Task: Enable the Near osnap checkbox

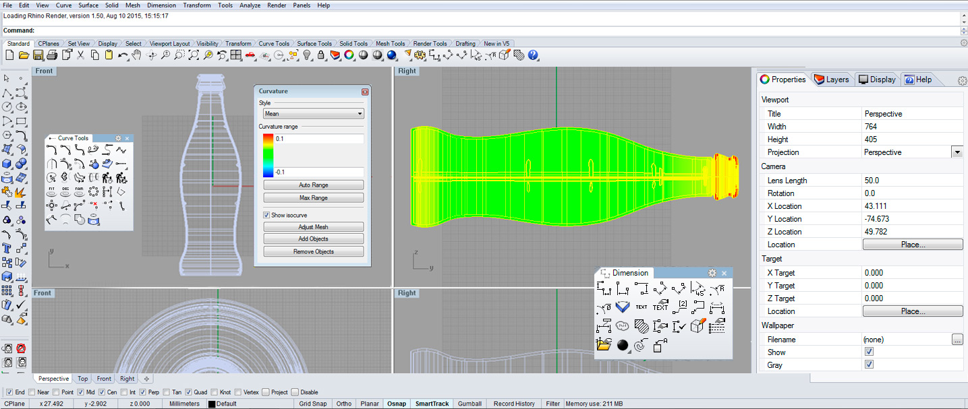Action: pyautogui.click(x=33, y=392)
